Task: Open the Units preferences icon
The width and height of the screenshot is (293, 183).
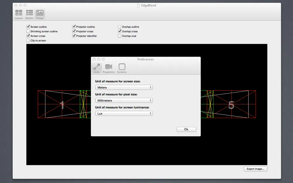Action: 97,67
